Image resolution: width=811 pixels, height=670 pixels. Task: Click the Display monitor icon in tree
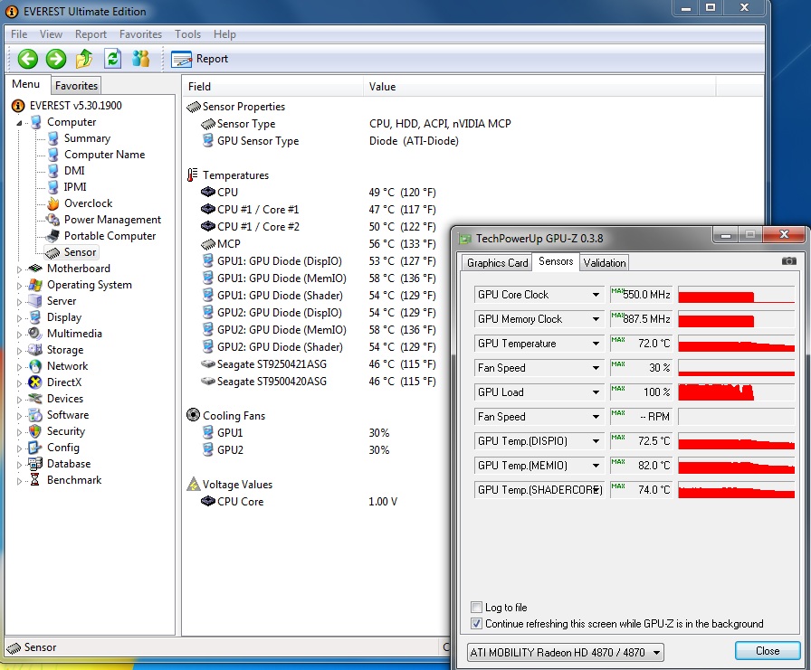point(35,317)
